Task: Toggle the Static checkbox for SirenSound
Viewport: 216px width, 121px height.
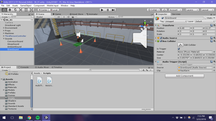Action: coord(206,18)
